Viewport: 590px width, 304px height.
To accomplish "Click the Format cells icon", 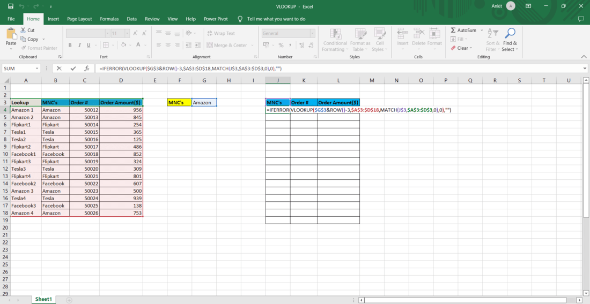I will (434, 34).
